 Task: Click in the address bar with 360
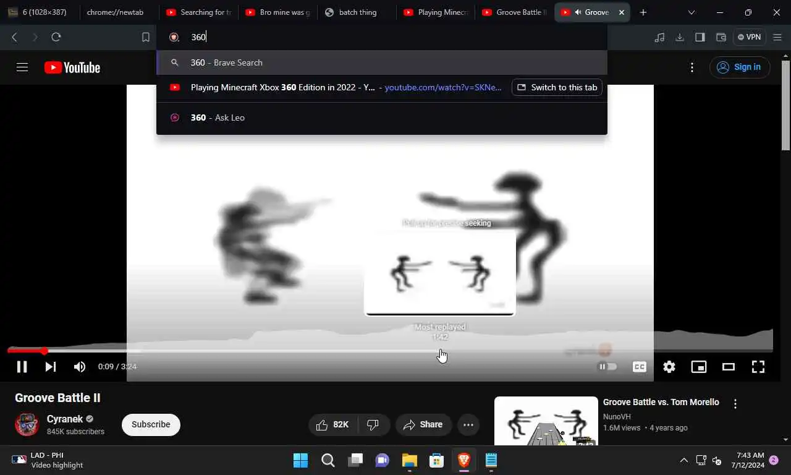[x=382, y=37]
